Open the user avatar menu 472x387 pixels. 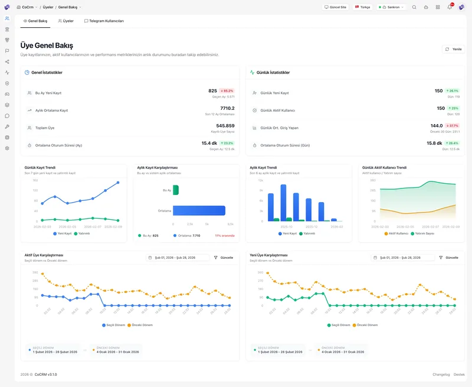(461, 7)
